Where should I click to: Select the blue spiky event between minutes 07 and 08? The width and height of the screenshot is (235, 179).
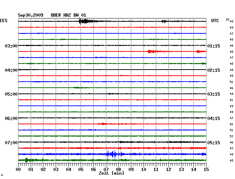[x=115, y=154]
